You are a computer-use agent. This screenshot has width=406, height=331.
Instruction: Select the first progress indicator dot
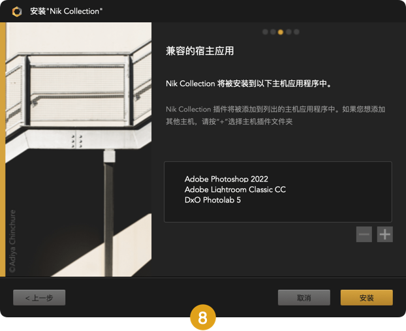point(265,32)
